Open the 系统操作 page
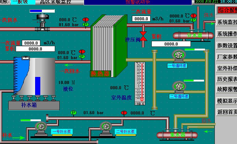This screenshot has width=237, height=144. 227,34
